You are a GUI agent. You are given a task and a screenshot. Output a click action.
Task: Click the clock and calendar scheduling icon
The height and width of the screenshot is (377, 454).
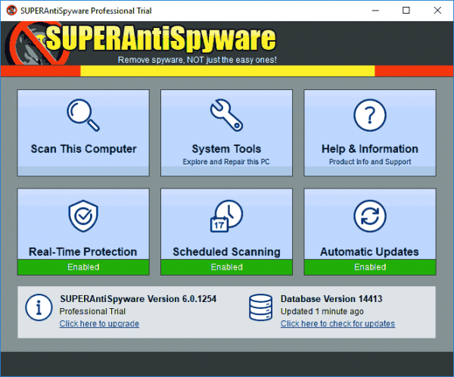[226, 216]
